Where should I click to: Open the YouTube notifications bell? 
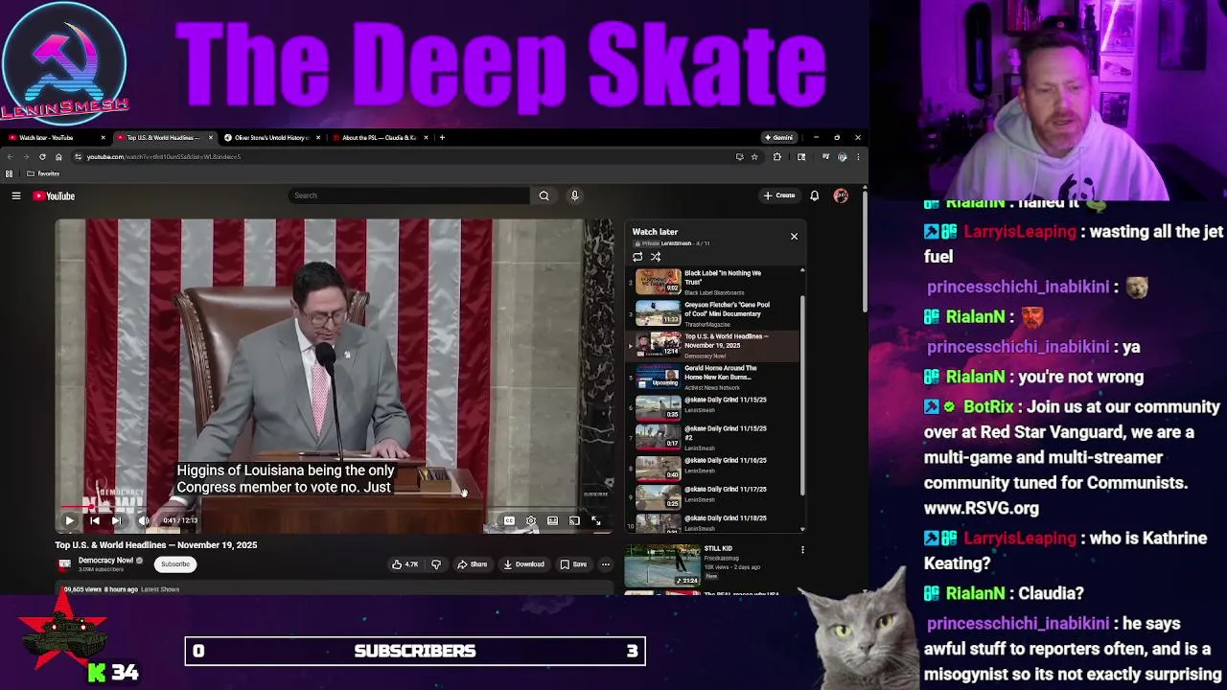(x=815, y=195)
